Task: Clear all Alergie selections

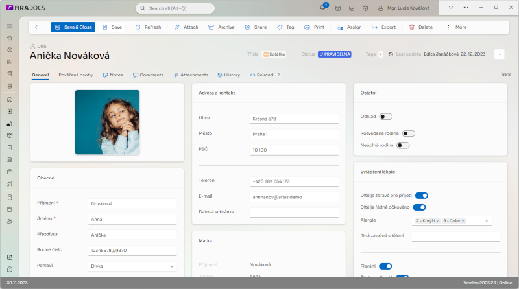Action: [487, 221]
